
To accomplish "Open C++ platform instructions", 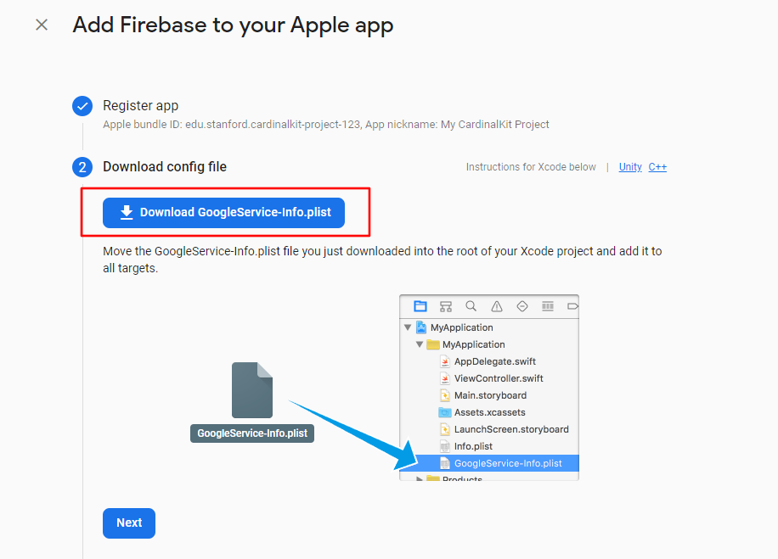I will click(x=657, y=167).
